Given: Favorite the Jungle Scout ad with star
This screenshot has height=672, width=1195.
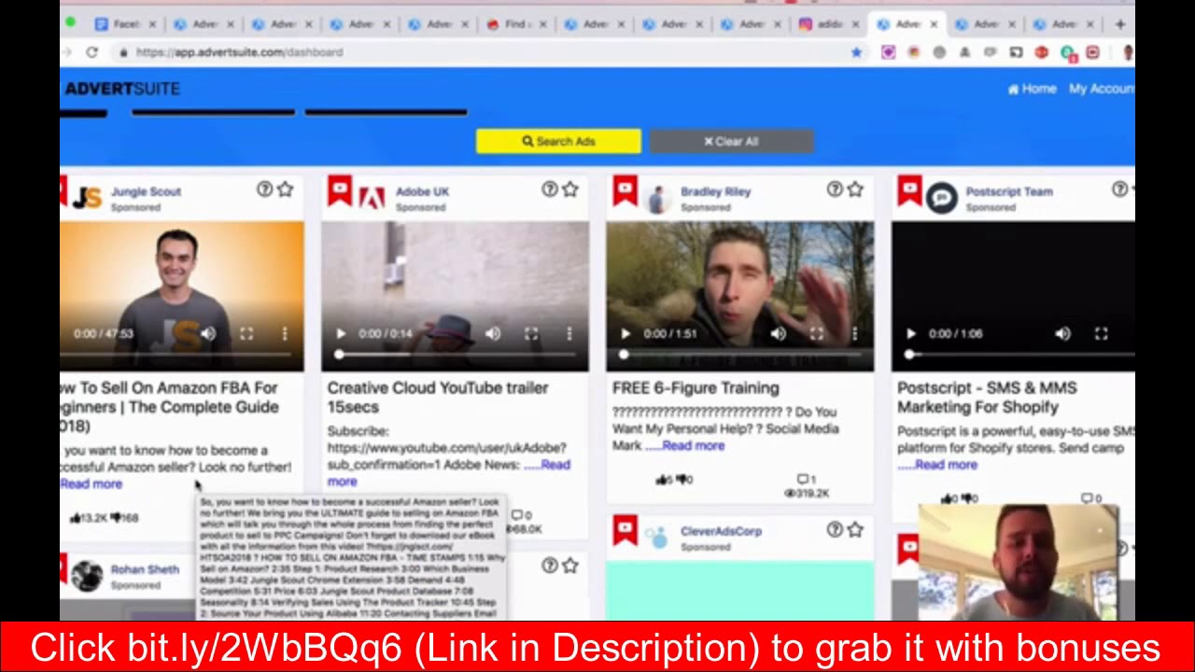Looking at the screenshot, I should (x=285, y=189).
